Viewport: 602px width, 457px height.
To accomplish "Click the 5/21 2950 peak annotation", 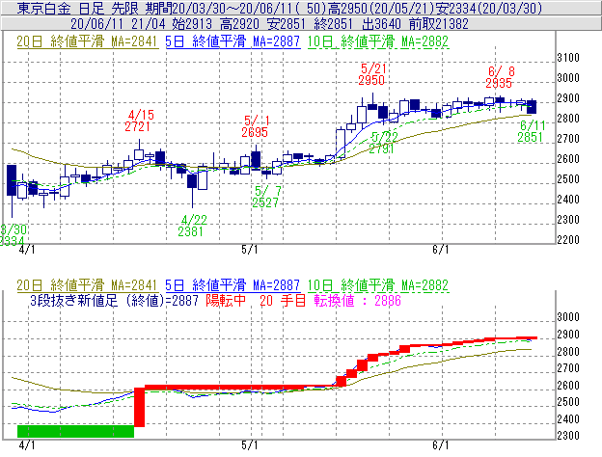I will pyautogui.click(x=371, y=74).
